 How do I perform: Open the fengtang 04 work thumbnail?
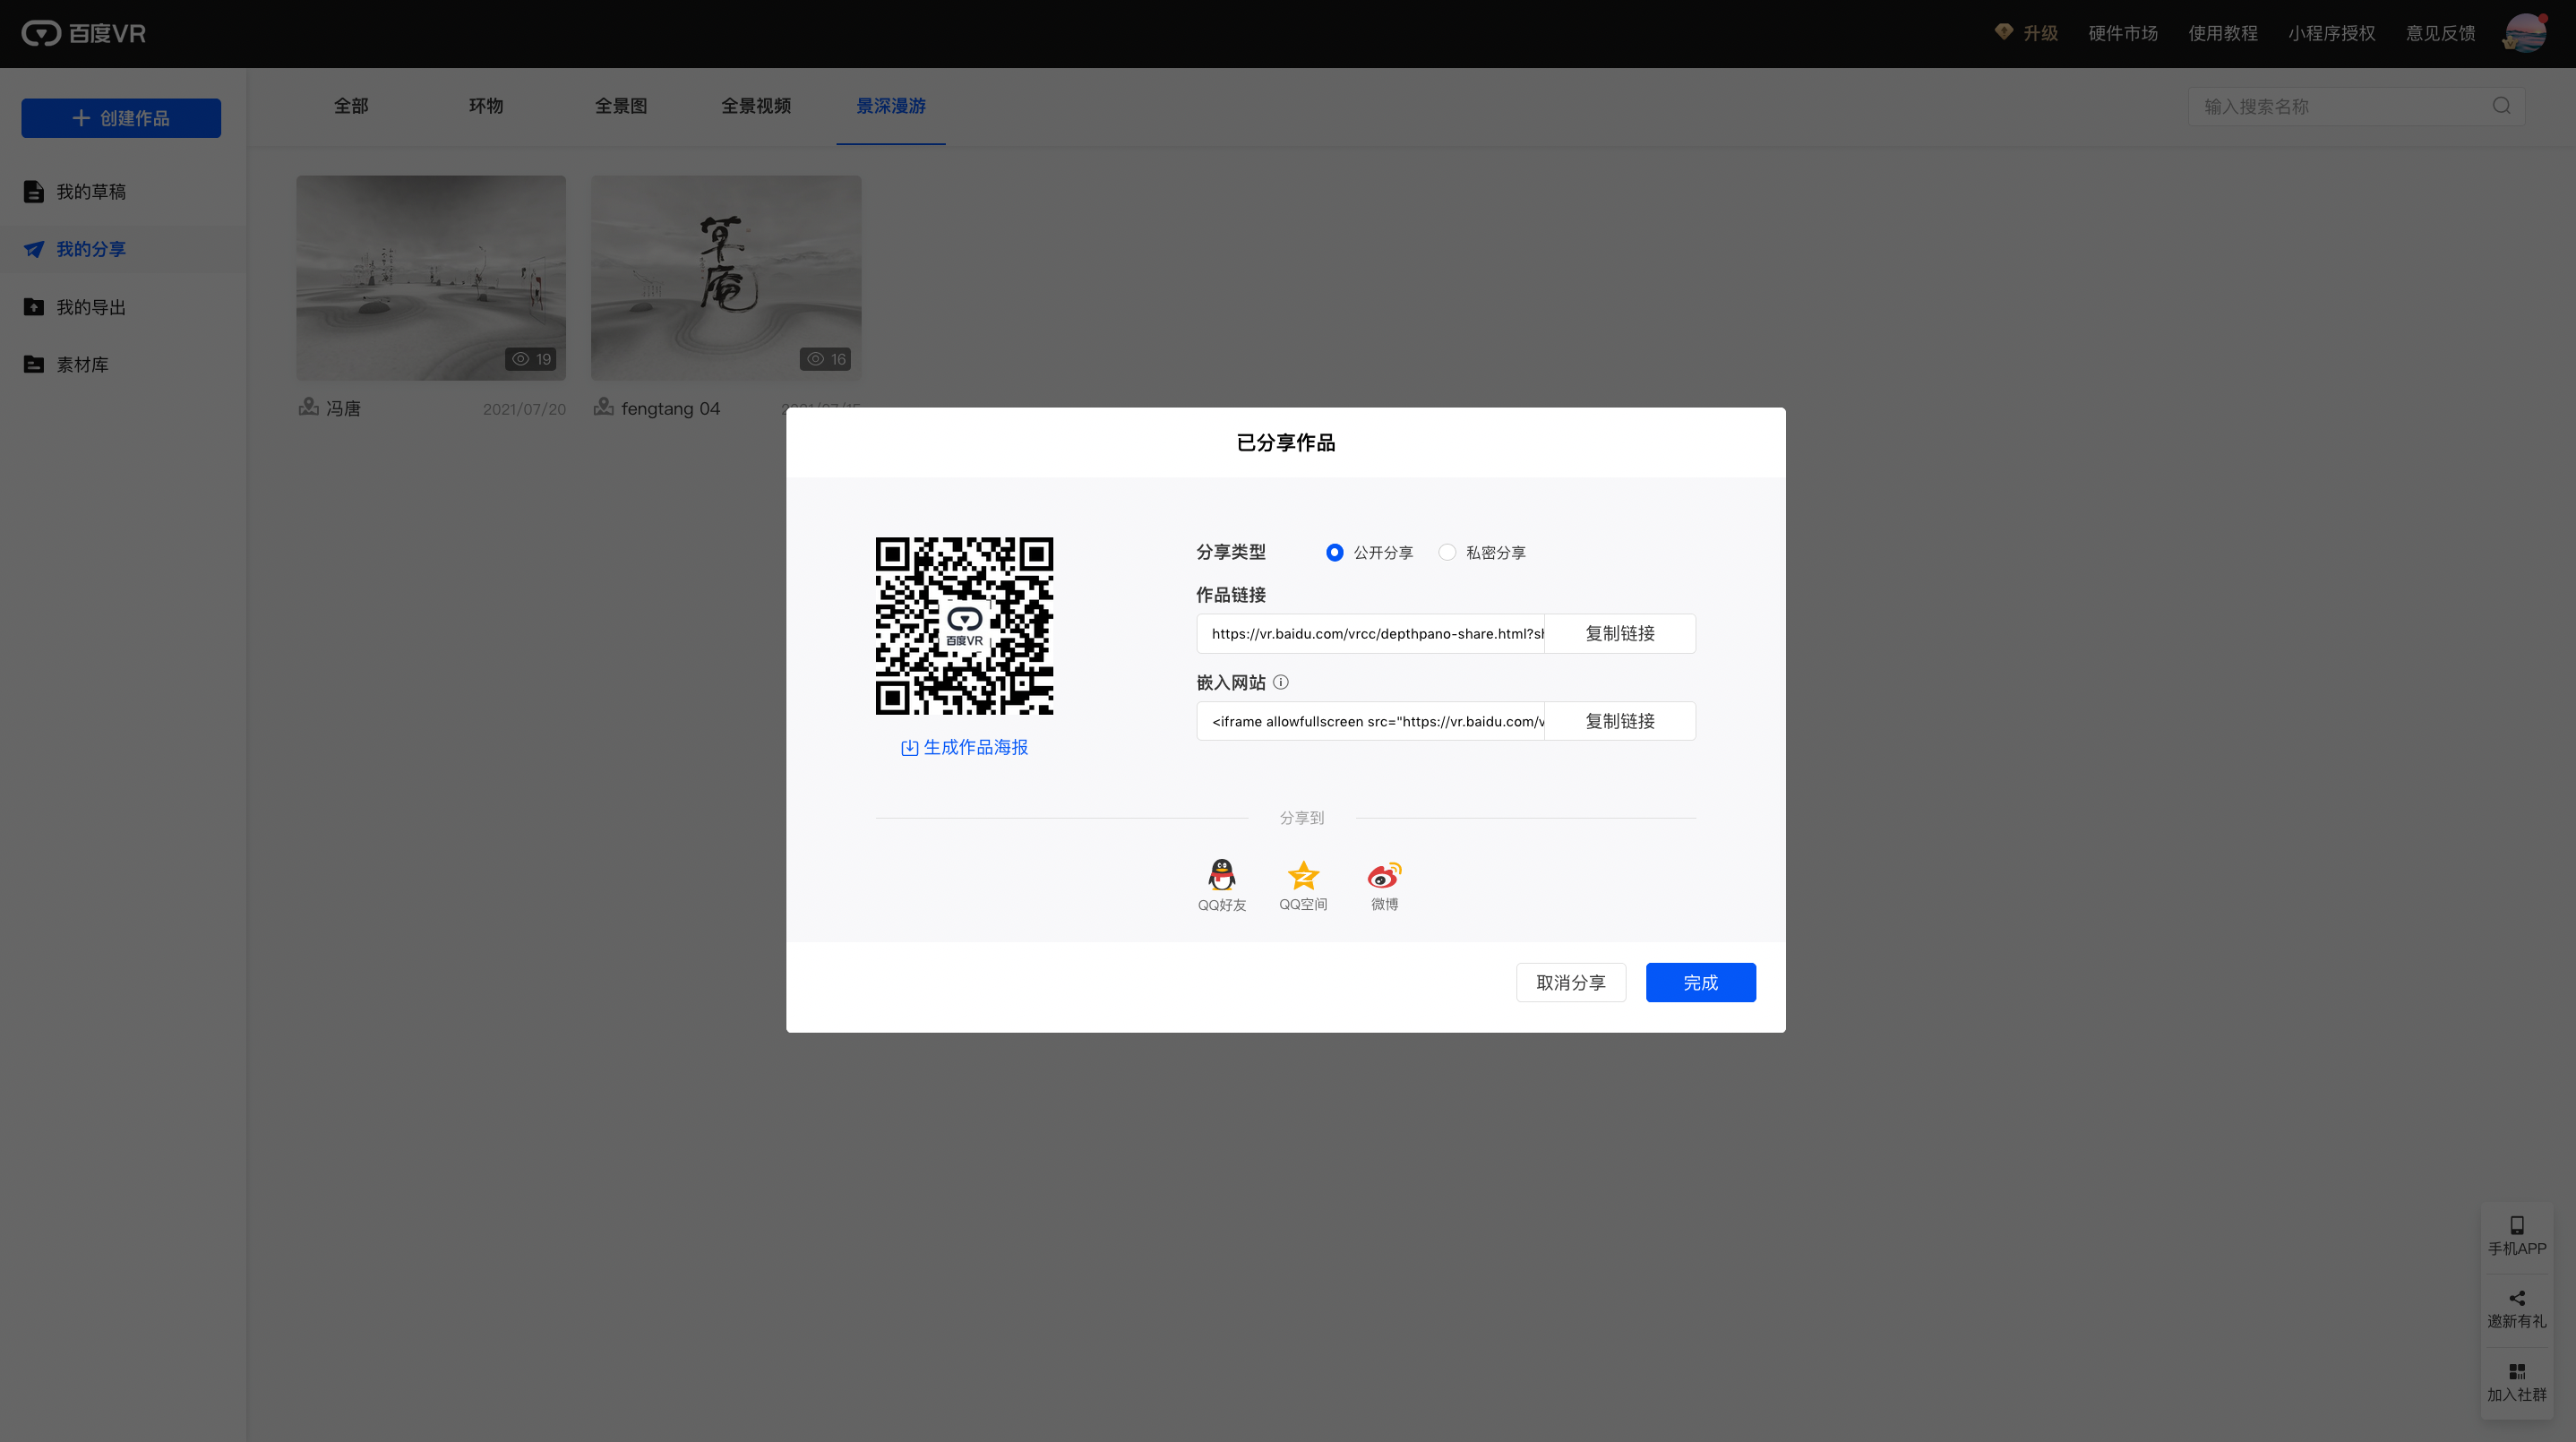coord(726,278)
